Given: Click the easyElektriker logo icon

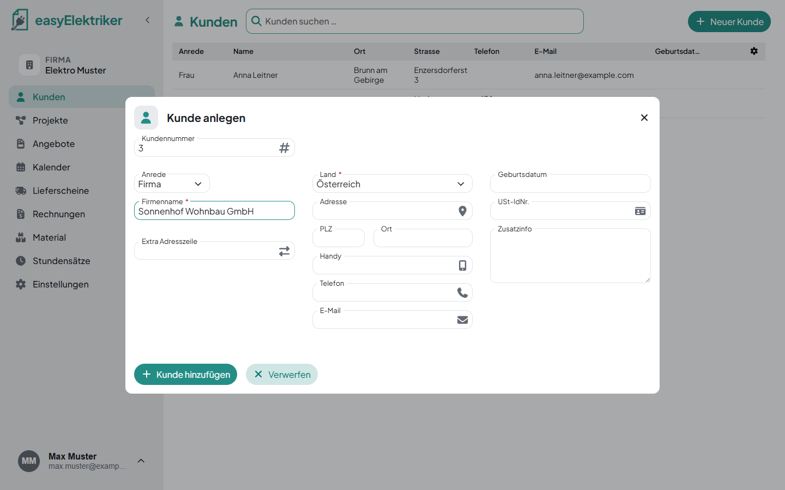Looking at the screenshot, I should (20, 20).
